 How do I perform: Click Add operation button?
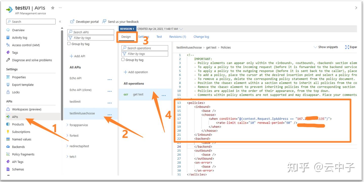(136, 72)
